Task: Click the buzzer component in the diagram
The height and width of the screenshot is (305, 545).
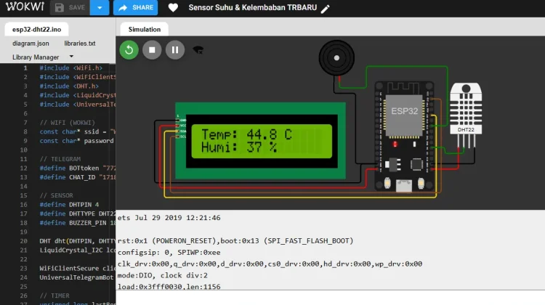Action: click(x=336, y=58)
